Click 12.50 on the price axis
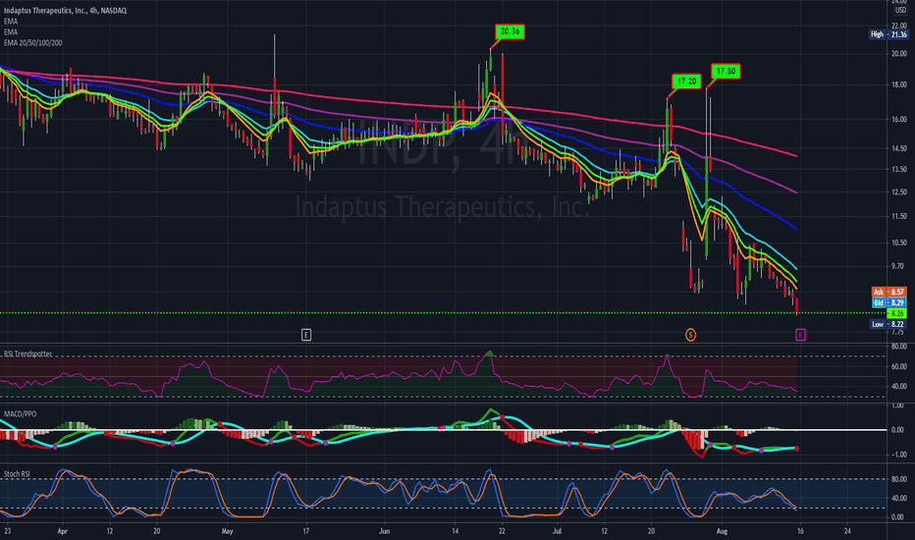This screenshot has width=915, height=540. [898, 192]
